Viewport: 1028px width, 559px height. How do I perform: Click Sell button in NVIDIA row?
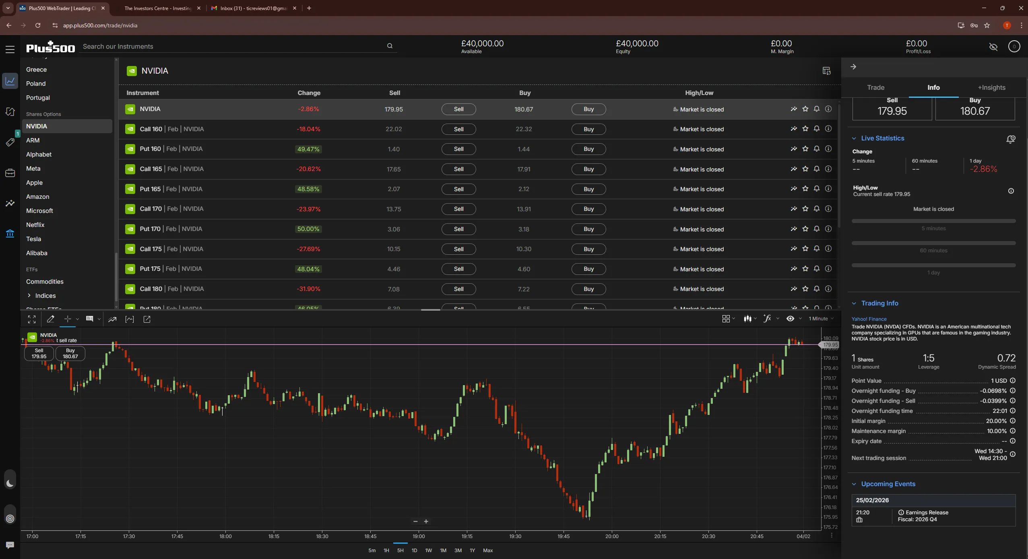(x=458, y=109)
